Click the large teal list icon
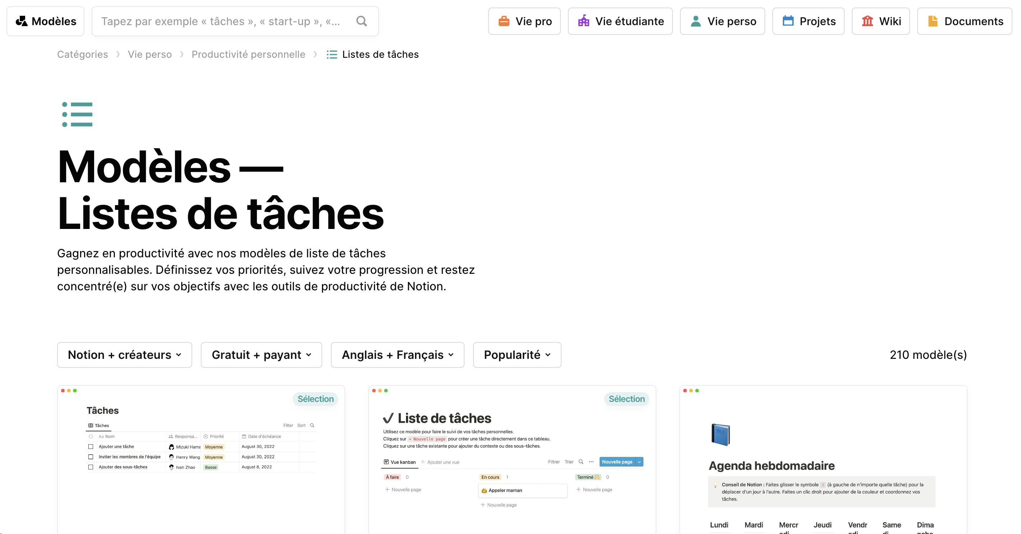Screen dimensions: 1021x534 pos(77,114)
